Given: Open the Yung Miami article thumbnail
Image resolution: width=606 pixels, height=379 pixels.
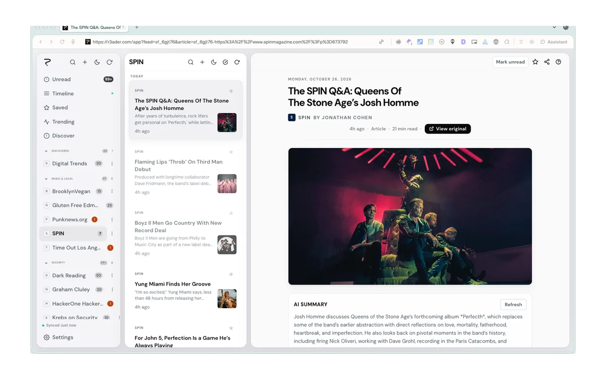Looking at the screenshot, I should (x=227, y=299).
